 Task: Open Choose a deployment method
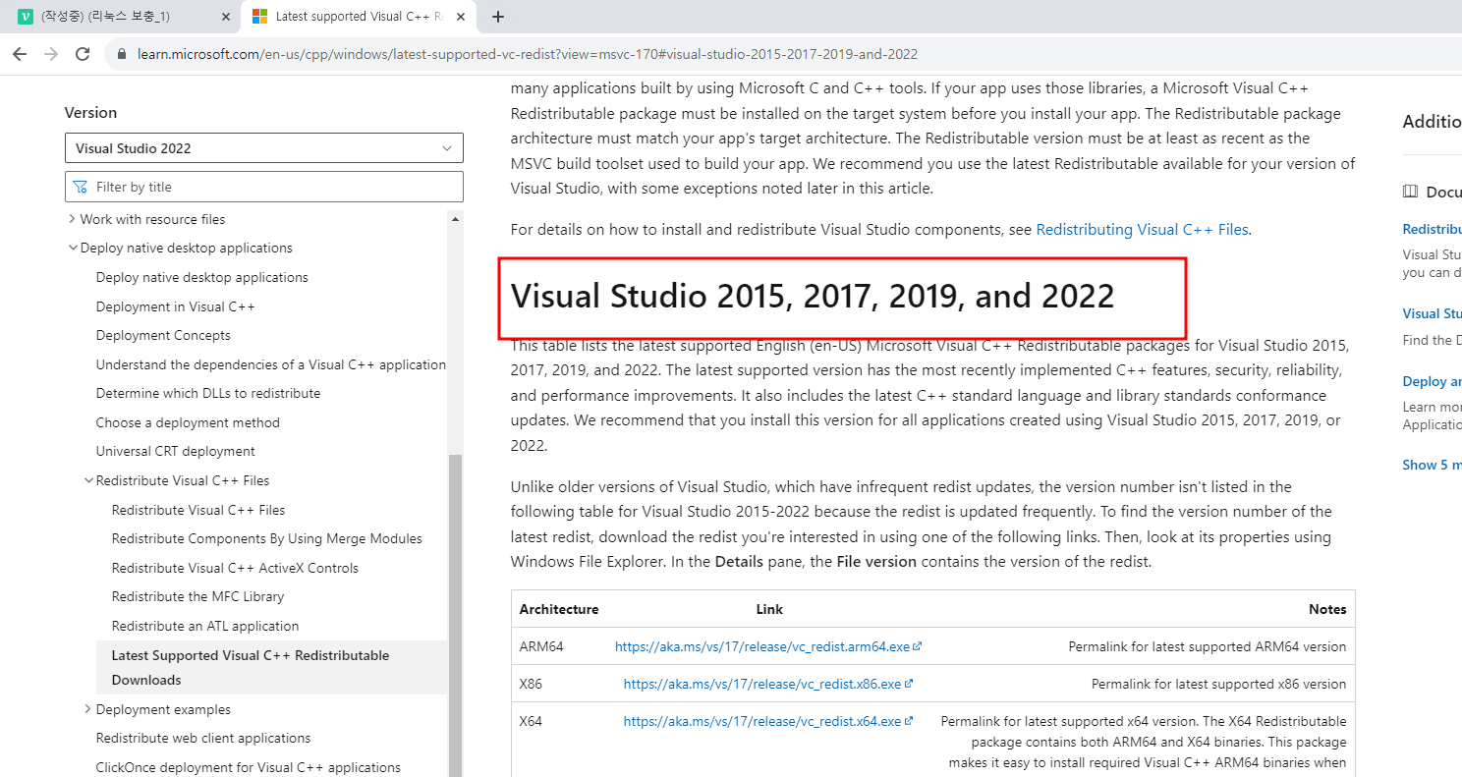tap(188, 422)
